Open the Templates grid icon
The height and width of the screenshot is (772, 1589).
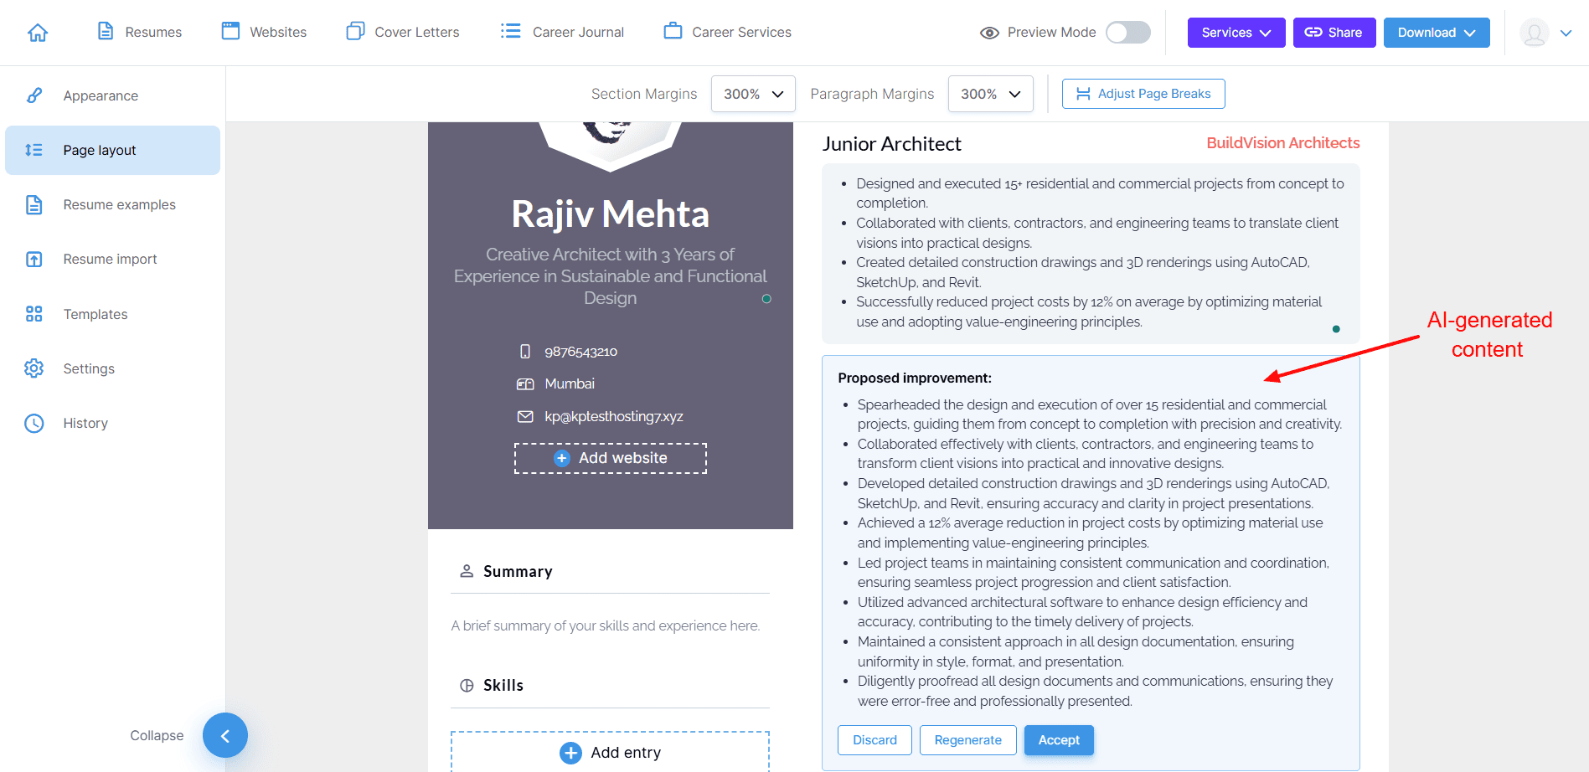tap(34, 314)
